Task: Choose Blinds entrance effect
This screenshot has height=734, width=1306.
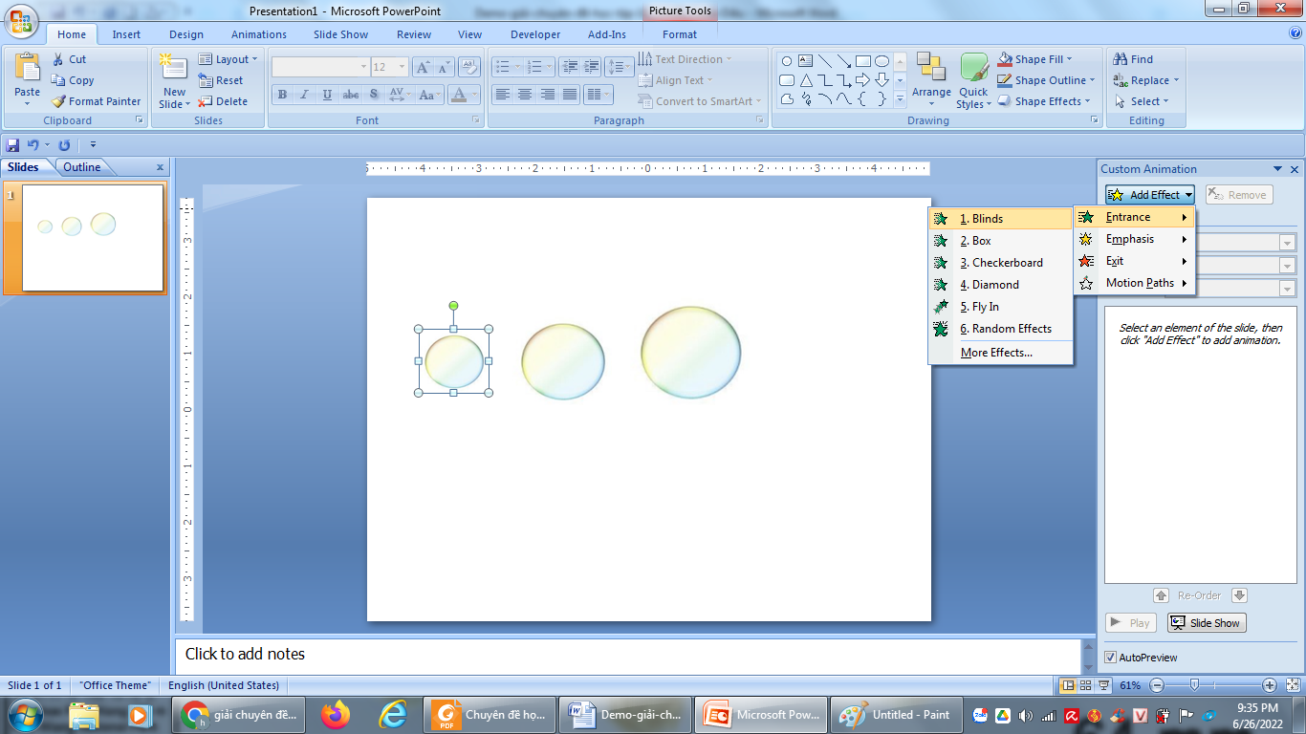Action: coord(1000,219)
